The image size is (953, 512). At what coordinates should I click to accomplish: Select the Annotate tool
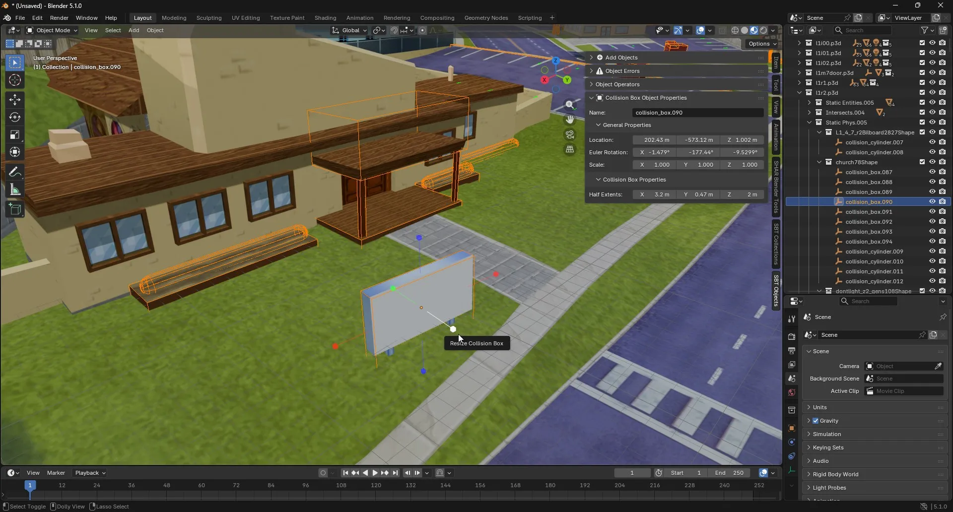click(15, 172)
